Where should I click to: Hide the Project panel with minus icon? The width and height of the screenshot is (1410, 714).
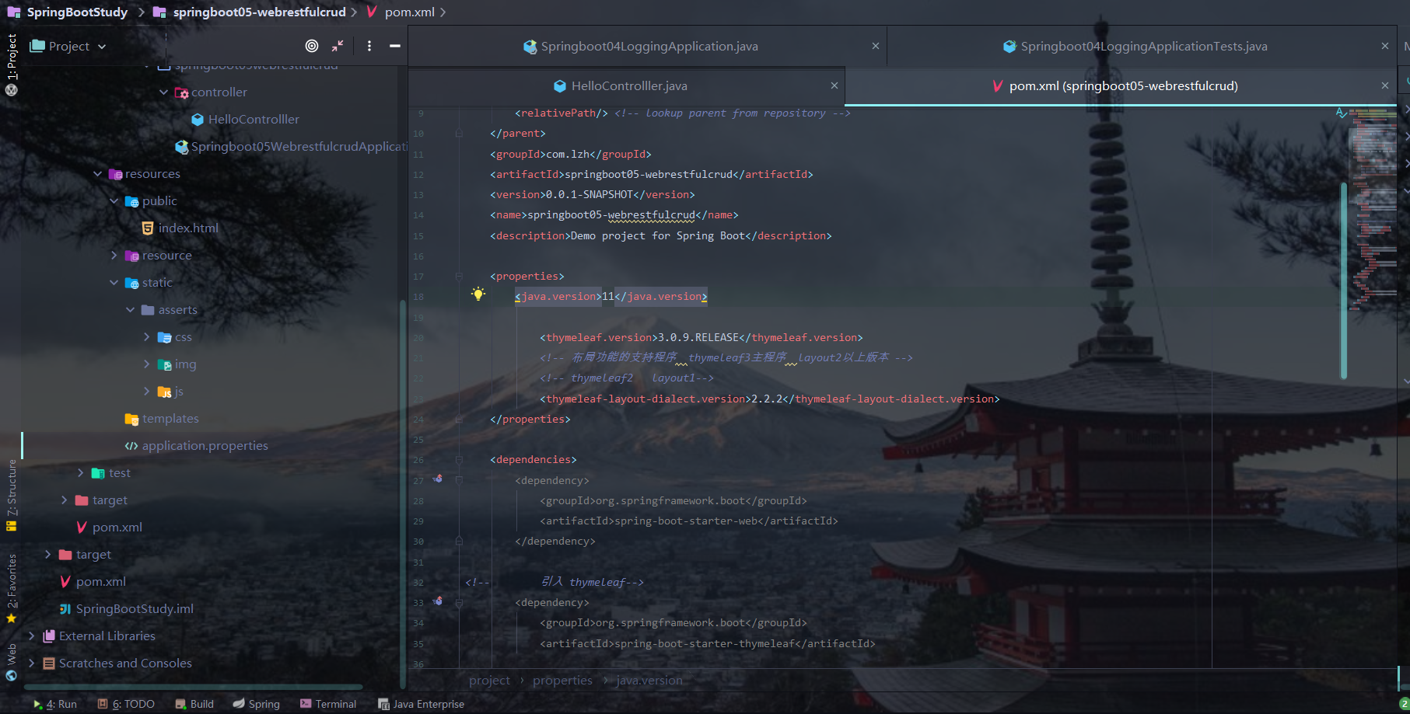(395, 46)
